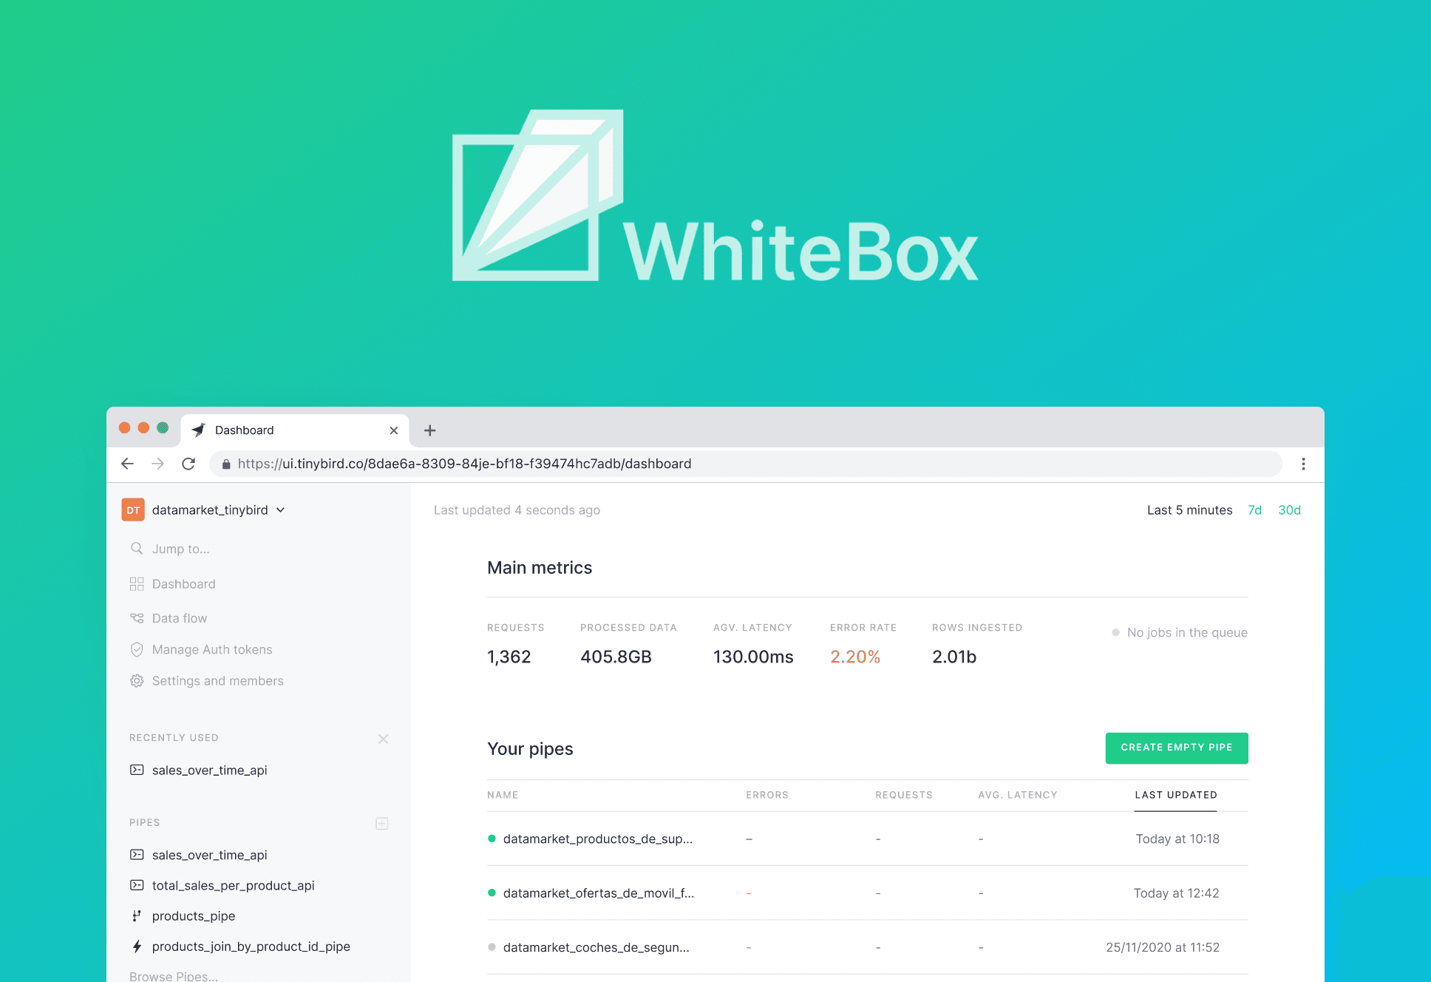Screen dimensions: 1431x982
Task: Select the Last 5 minutes range
Action: [1189, 510]
